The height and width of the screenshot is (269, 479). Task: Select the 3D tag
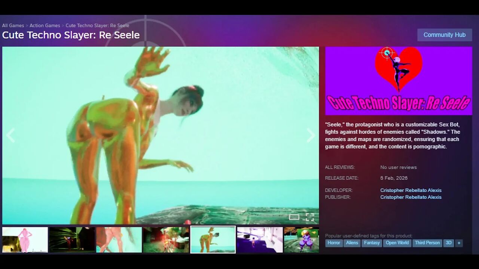tap(449, 243)
